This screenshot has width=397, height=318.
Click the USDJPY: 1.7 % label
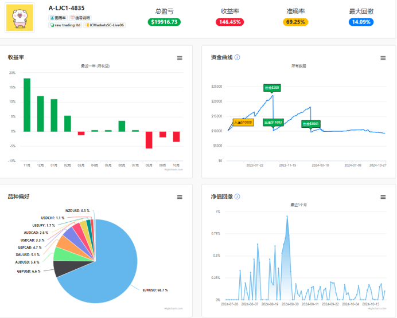pos(44,225)
